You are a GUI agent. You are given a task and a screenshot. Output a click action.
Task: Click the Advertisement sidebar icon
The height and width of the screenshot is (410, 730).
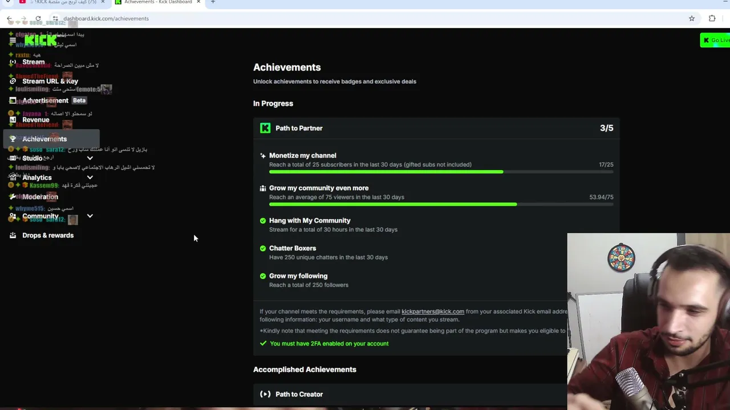pos(13,101)
